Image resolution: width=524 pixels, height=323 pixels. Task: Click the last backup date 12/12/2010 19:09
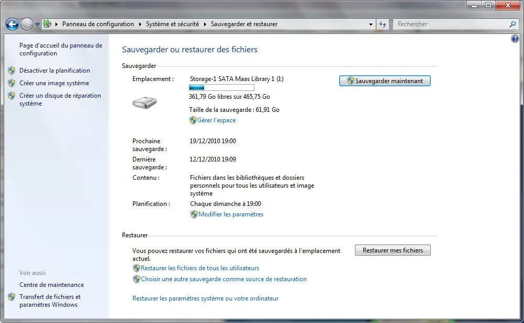coord(213,159)
